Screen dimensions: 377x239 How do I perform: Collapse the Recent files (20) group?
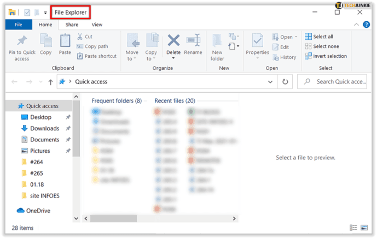click(175, 101)
